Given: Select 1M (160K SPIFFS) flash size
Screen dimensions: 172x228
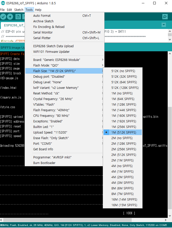Looking at the screenshot, I should 123,116.
